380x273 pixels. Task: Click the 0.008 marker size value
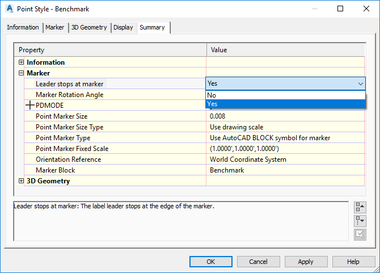point(217,116)
